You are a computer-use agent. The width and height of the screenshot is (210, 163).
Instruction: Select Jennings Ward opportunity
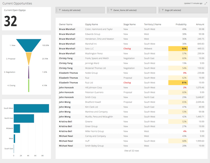pos(92,63)
